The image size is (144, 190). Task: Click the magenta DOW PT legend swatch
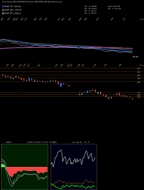point(3,13)
